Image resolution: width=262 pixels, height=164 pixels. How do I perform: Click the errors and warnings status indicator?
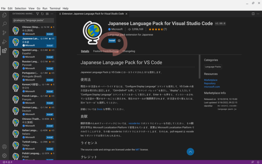[x=8, y=162]
